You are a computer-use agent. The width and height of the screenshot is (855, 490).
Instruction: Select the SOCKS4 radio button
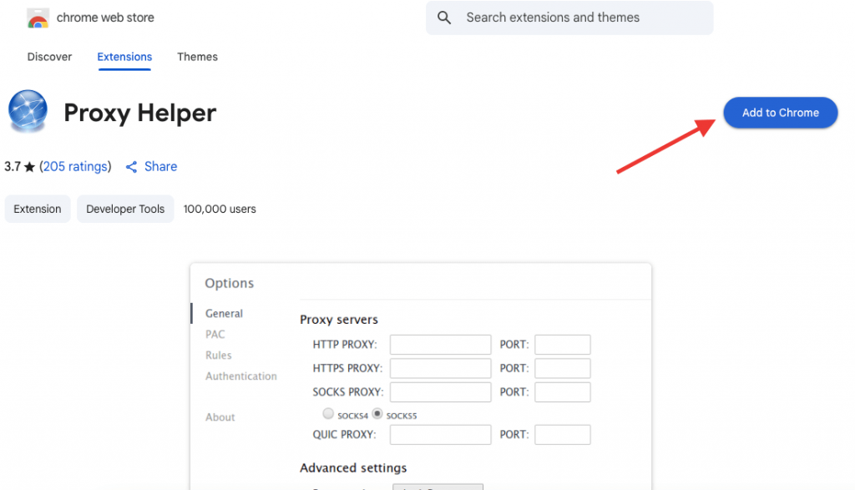click(328, 414)
